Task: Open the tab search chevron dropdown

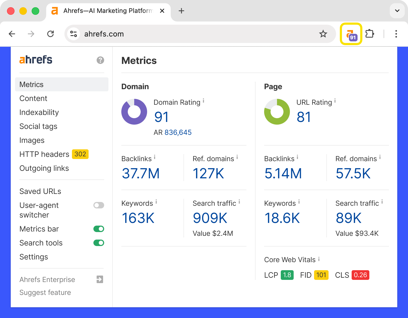Action: pyautogui.click(x=397, y=11)
